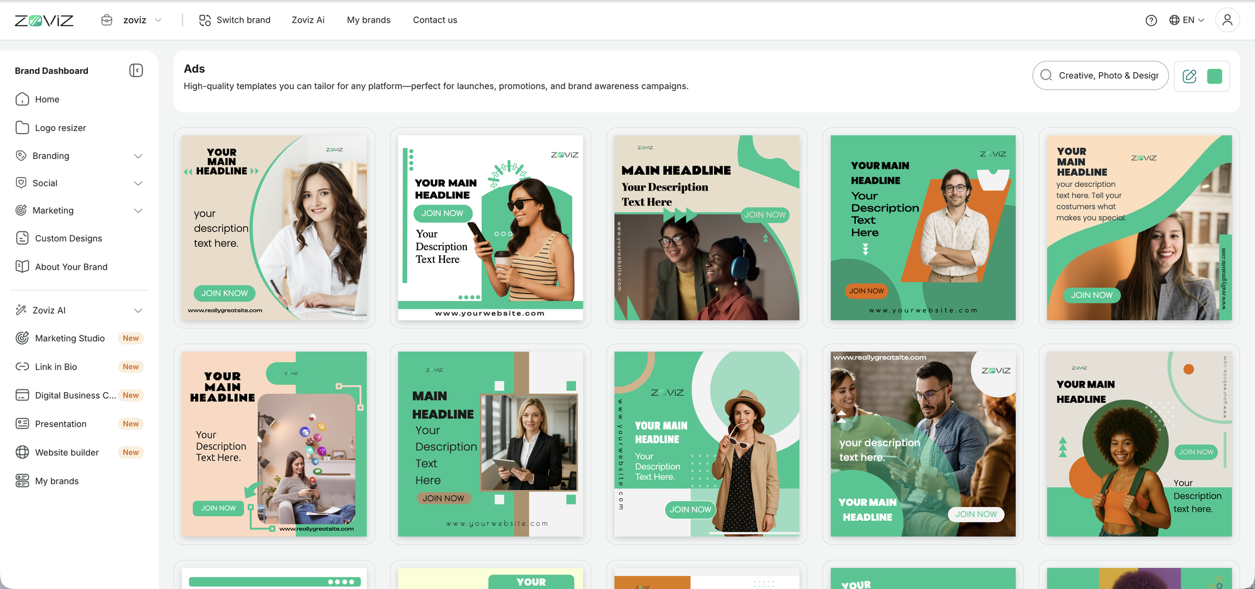Select ad template with two people wearing headphones
Image resolution: width=1255 pixels, height=589 pixels.
707,228
